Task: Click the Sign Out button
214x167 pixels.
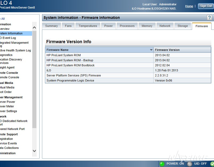Action: click(x=206, y=6)
